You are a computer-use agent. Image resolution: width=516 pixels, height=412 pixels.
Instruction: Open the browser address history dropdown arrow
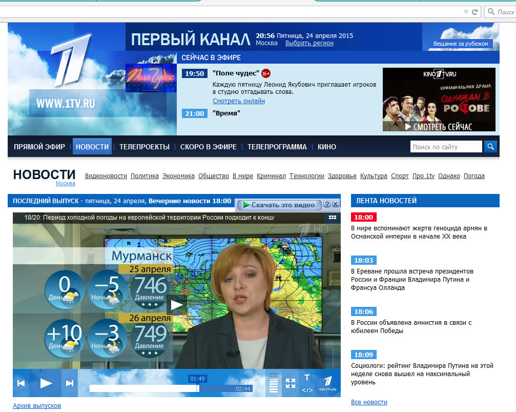click(466, 12)
